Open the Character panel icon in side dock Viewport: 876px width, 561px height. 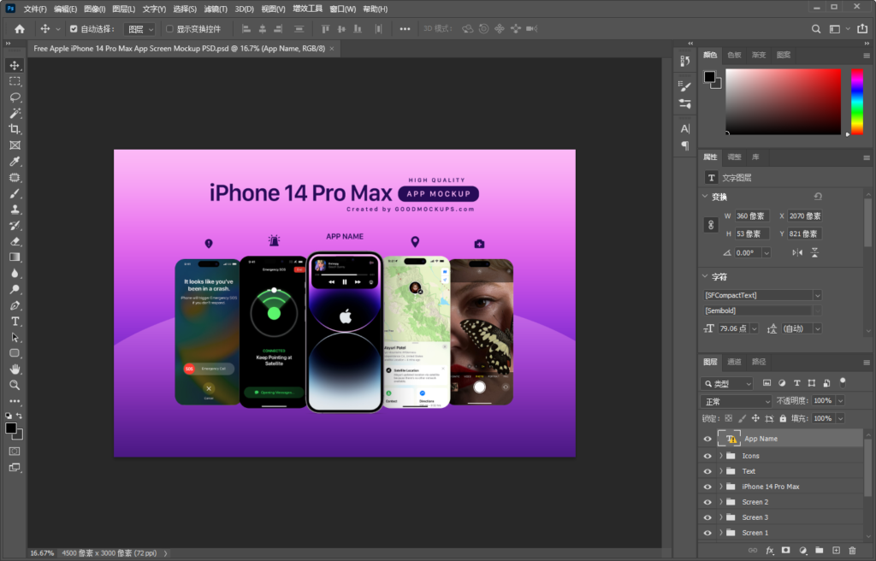pyautogui.click(x=685, y=128)
